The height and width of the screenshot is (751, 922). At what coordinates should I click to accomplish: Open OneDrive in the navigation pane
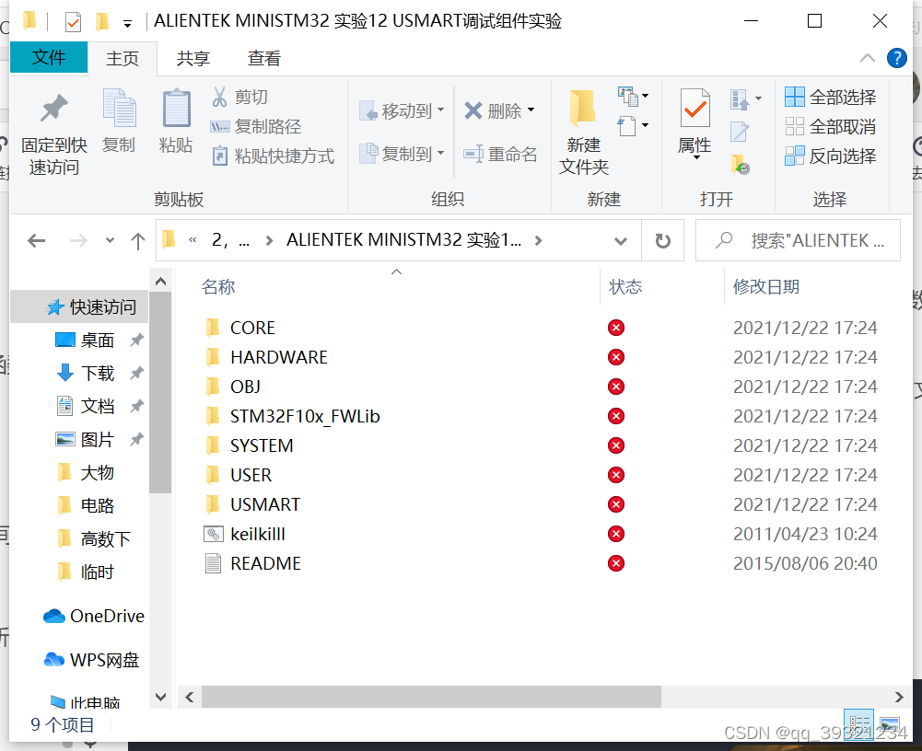pos(94,616)
